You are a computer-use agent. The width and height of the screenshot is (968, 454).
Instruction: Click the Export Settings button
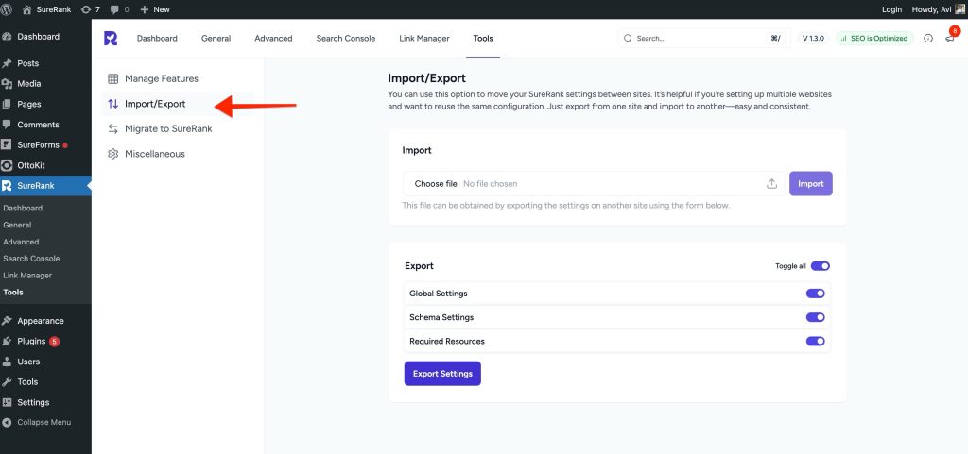[x=442, y=374]
